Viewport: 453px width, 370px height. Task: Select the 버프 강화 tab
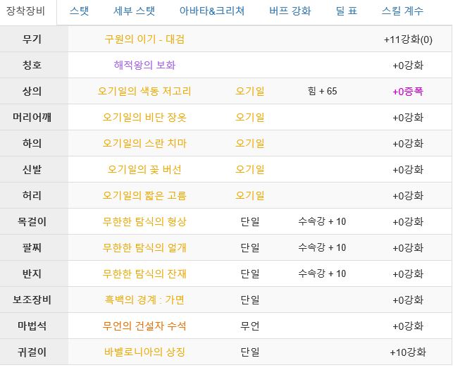pos(290,11)
